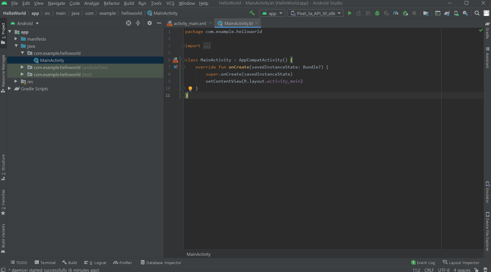This screenshot has width=491, height=272.
Task: Run the app with the green play button
Action: coord(350,13)
